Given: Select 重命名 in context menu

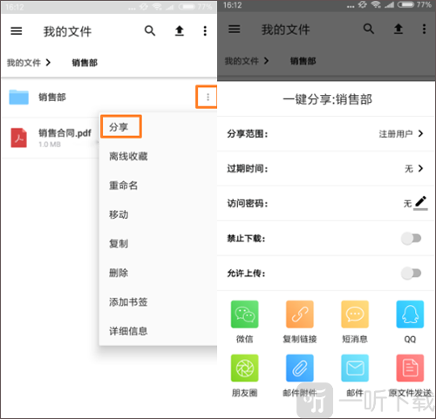Looking at the screenshot, I should tap(123, 186).
